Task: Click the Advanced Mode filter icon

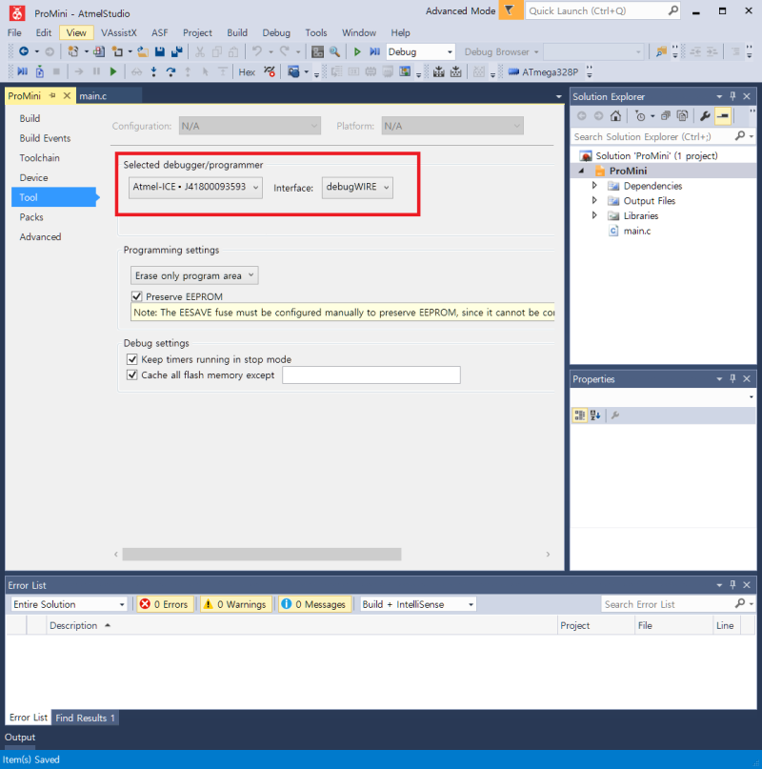Action: pos(510,10)
